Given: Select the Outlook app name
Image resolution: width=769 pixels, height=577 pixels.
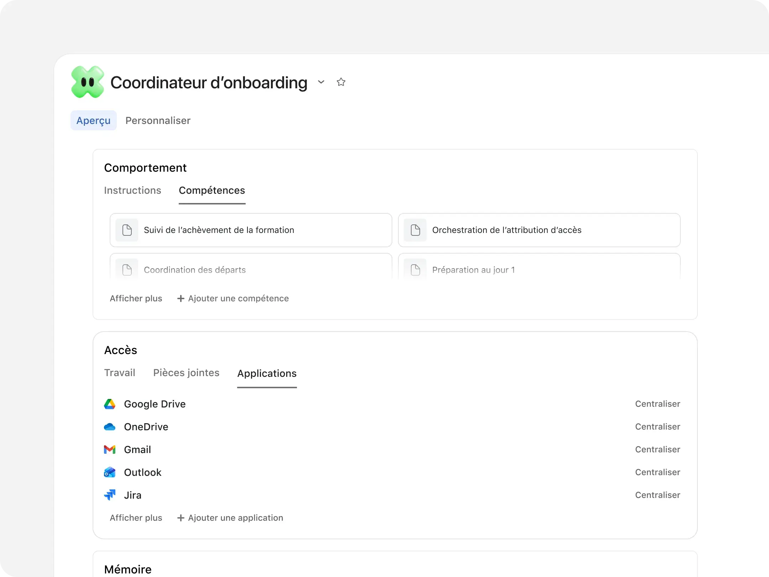Looking at the screenshot, I should 143,472.
